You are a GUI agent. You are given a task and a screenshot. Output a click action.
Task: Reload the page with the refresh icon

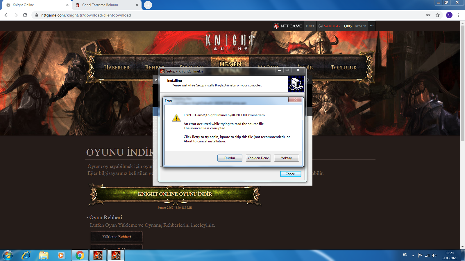(25, 15)
